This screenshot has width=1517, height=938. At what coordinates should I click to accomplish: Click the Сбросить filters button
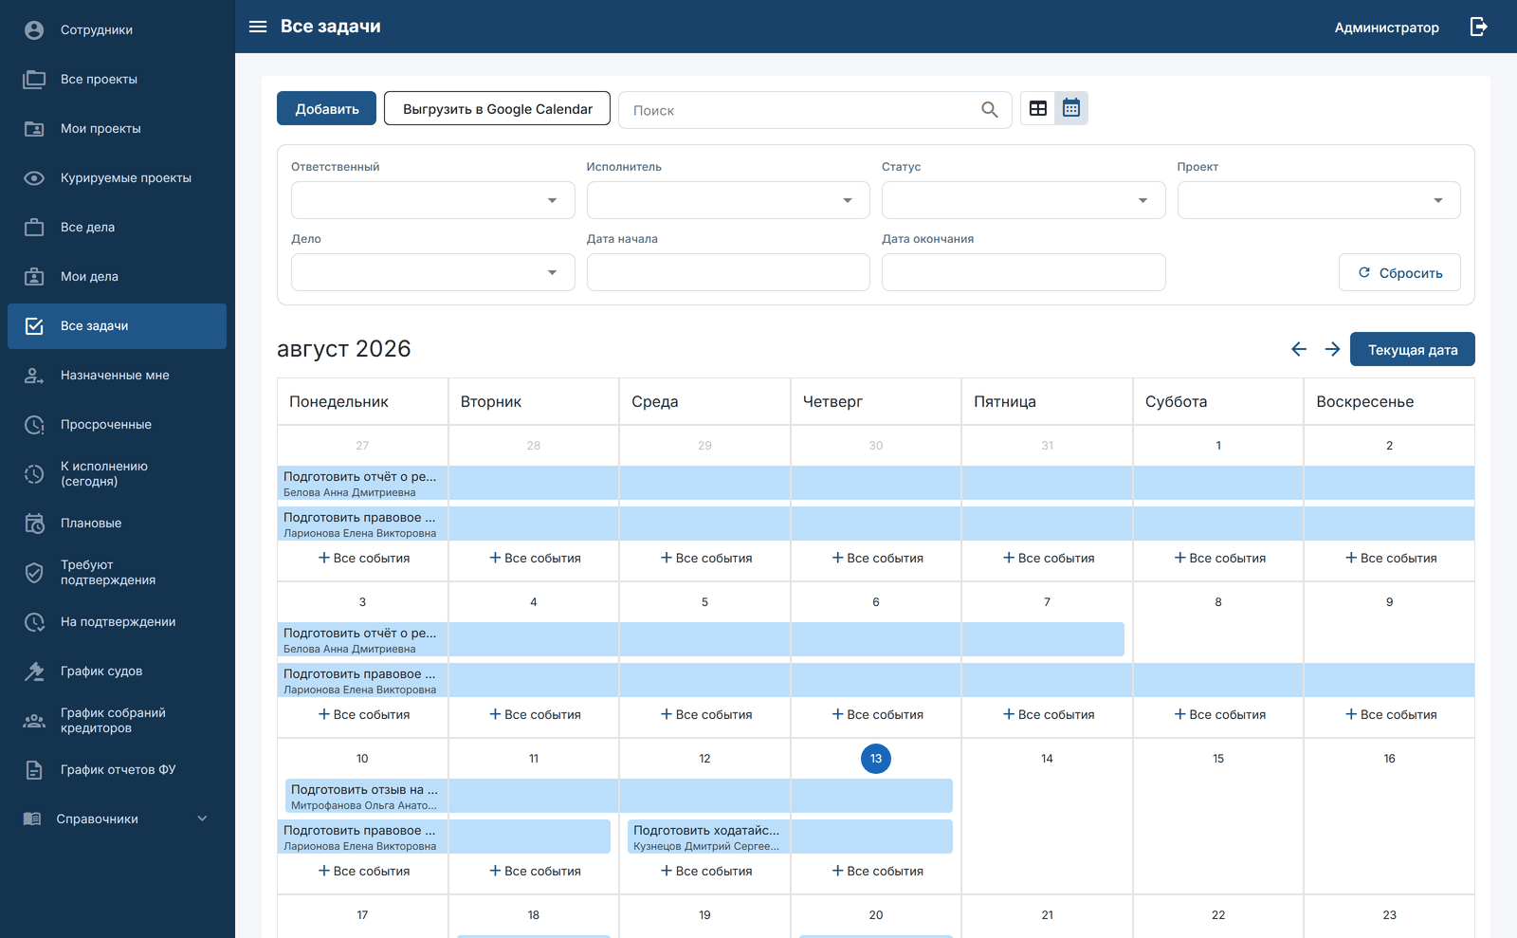tap(1399, 272)
